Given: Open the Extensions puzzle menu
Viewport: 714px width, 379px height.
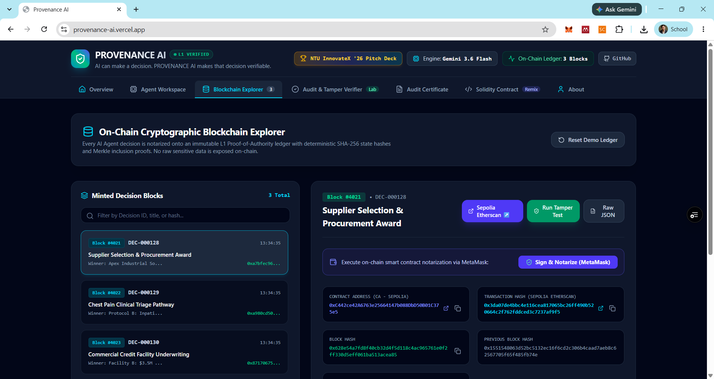Looking at the screenshot, I should click(619, 29).
